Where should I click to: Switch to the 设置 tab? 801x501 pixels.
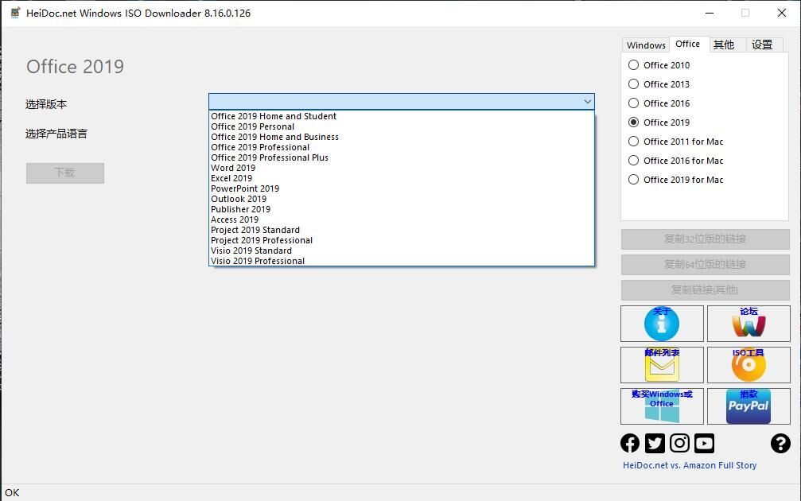tap(762, 45)
